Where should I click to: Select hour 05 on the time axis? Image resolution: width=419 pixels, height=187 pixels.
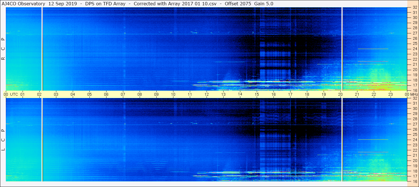click(x=89, y=94)
